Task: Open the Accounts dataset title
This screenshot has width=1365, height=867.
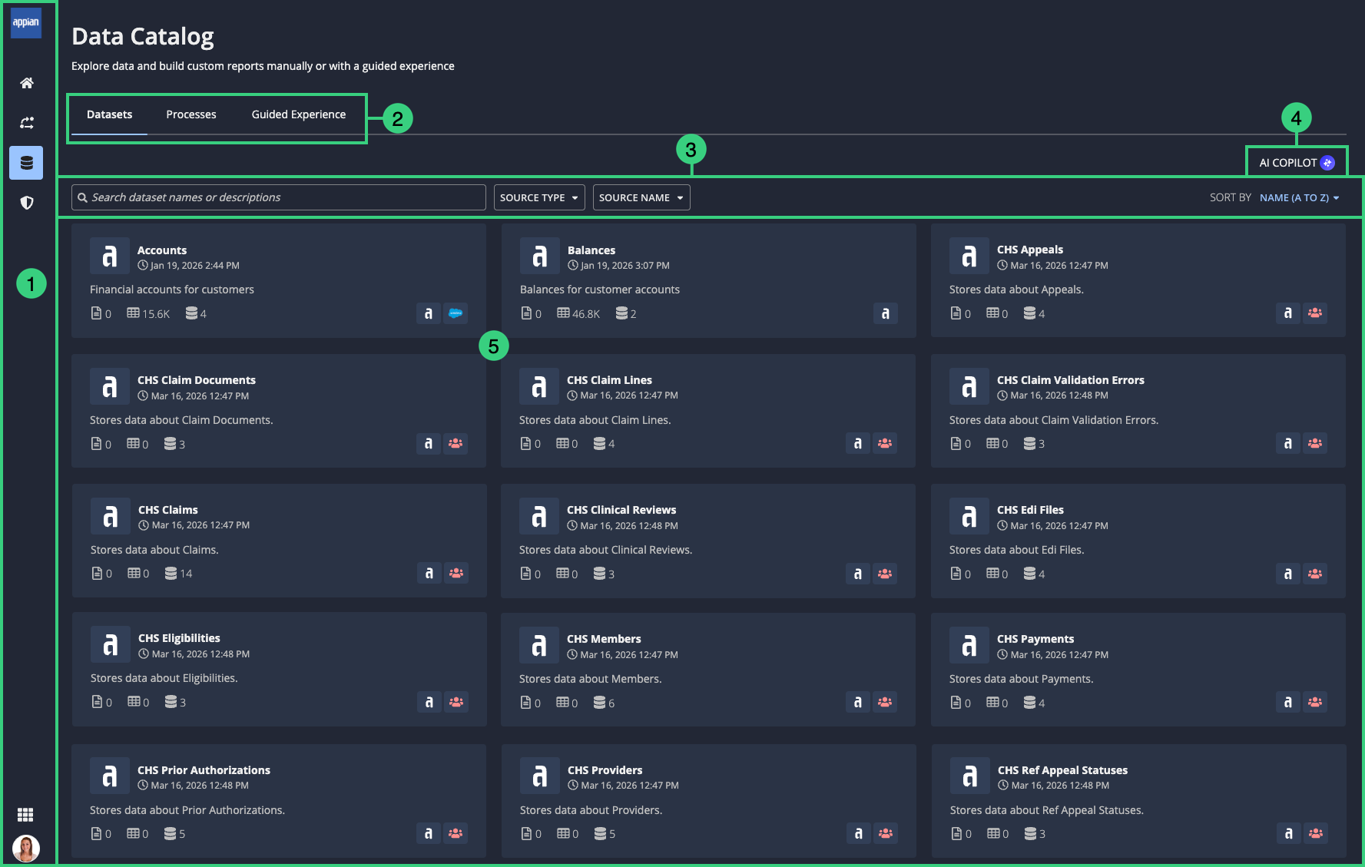Action: (162, 250)
